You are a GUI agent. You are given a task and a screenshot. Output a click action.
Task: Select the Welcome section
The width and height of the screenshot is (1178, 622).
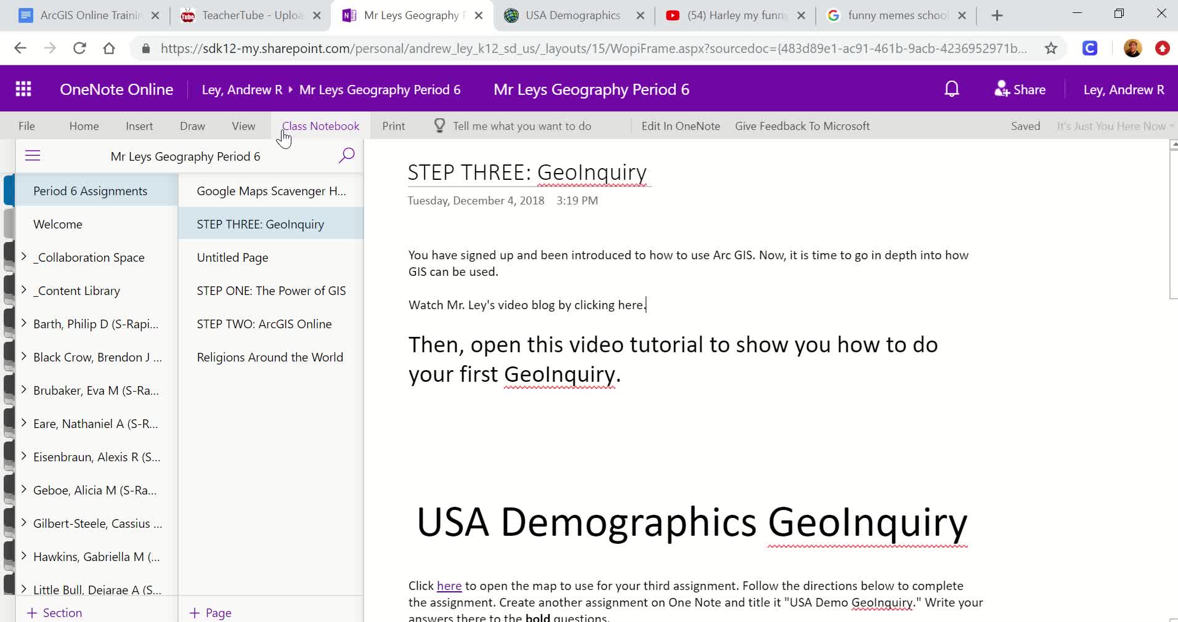tap(96, 224)
